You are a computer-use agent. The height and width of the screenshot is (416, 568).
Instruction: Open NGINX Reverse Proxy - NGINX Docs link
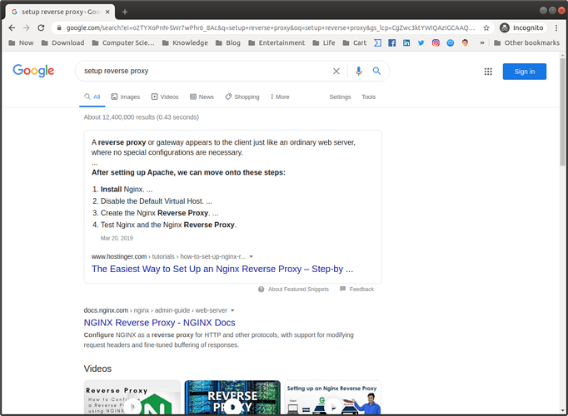pyautogui.click(x=159, y=323)
